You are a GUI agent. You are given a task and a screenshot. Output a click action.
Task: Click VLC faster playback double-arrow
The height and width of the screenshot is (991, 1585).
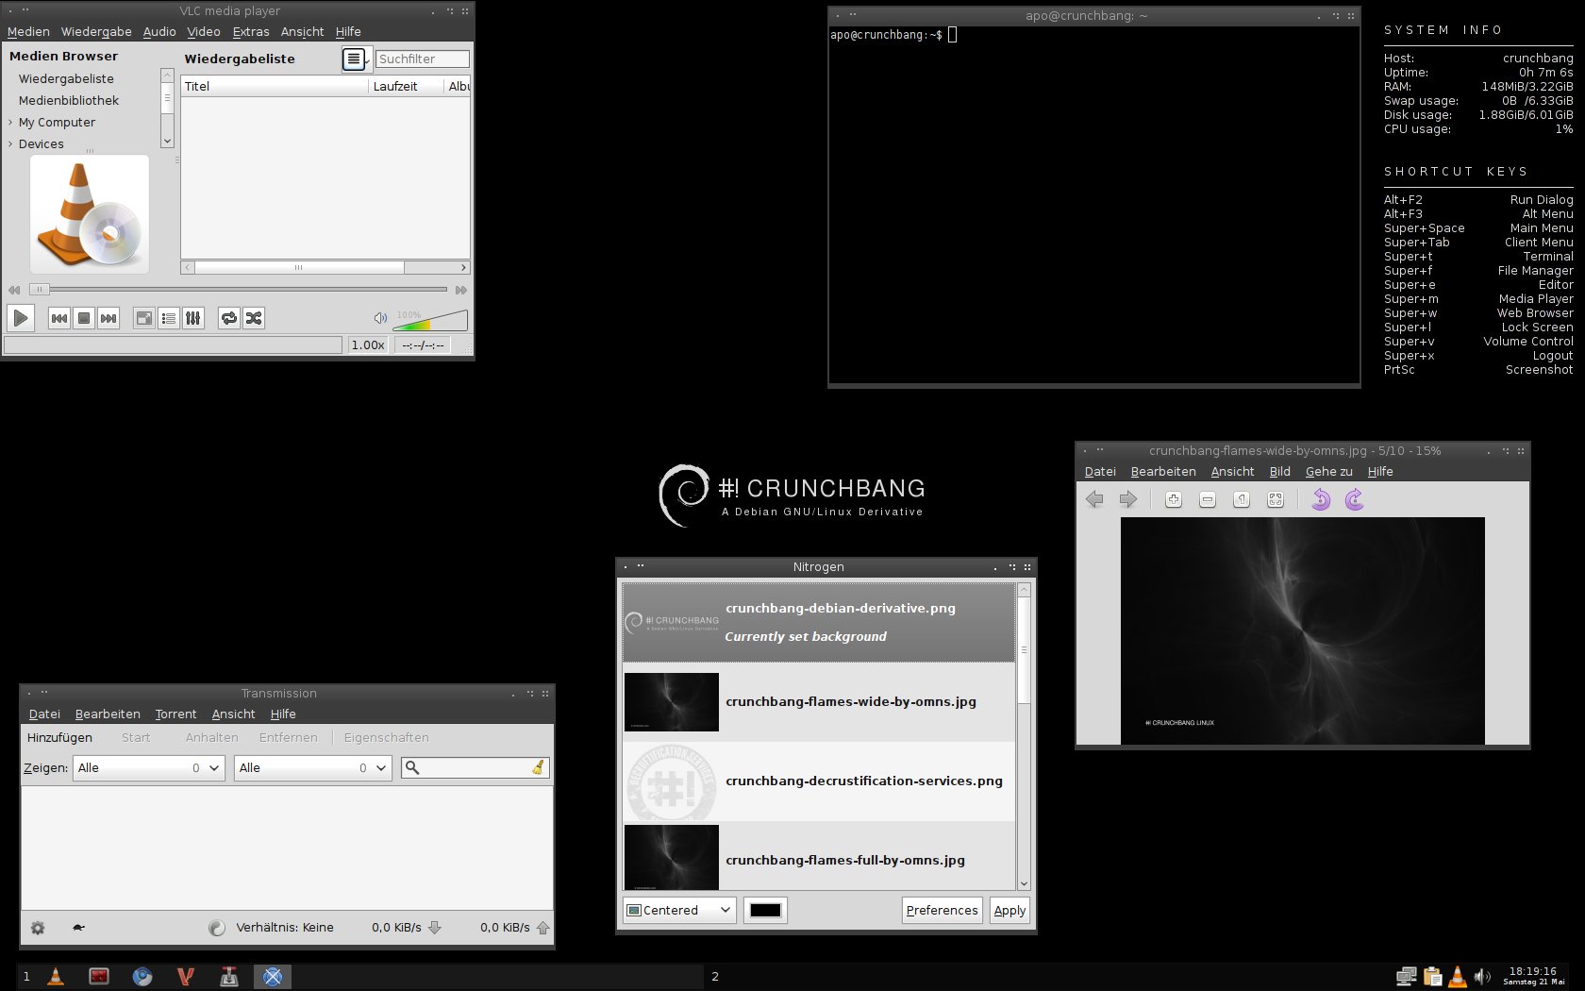tap(461, 290)
